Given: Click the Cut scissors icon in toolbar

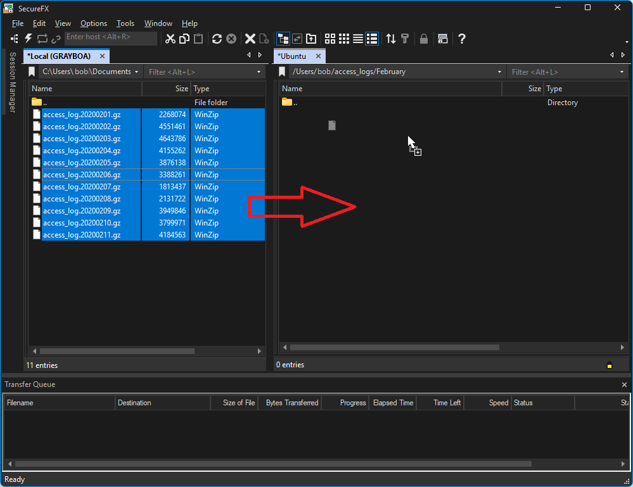Looking at the screenshot, I should click(170, 39).
